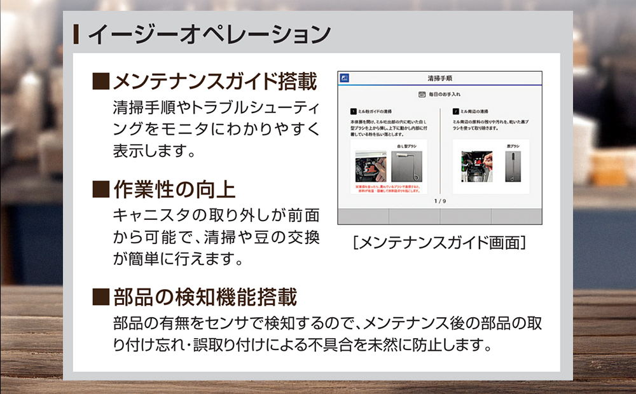Image resolution: width=636 pixels, height=394 pixels.
Task: Select the 毎日のお手入れ label
Action: [445, 94]
